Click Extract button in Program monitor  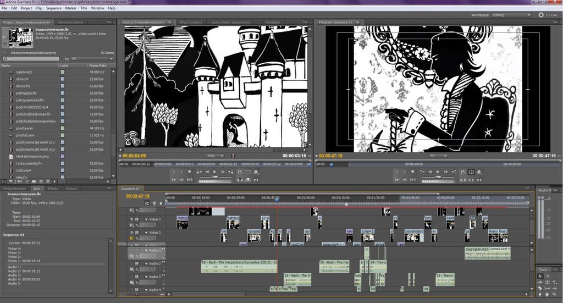(x=471, y=179)
